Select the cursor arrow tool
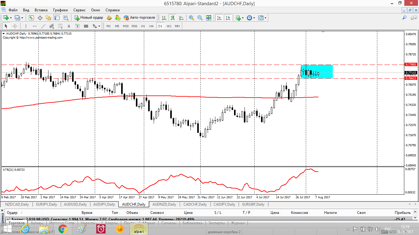Viewport: 419px width, 235px height. [6, 26]
